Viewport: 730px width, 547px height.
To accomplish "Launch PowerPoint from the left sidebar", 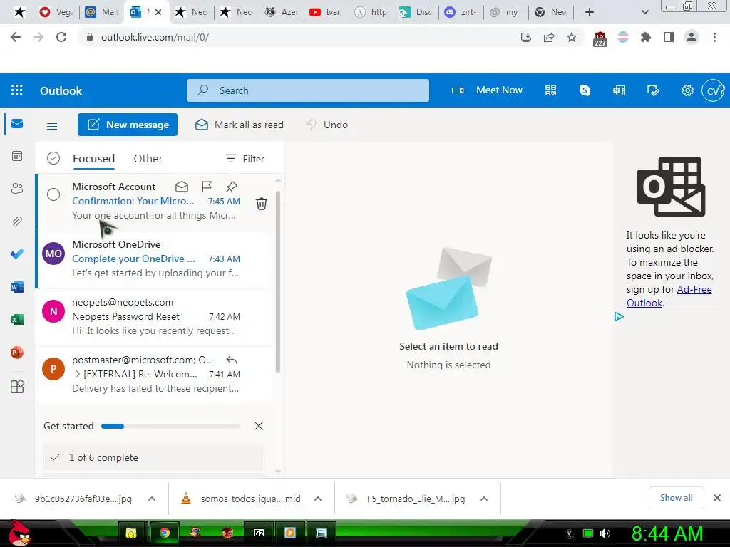I will tap(17, 353).
